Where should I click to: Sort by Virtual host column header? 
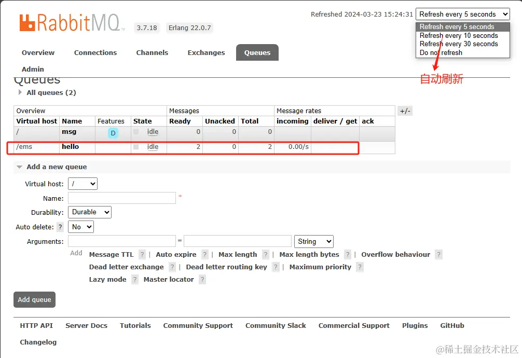[37, 121]
